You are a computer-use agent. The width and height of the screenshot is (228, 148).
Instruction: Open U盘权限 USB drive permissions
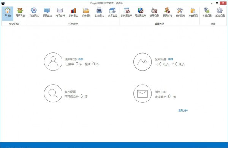(193, 12)
